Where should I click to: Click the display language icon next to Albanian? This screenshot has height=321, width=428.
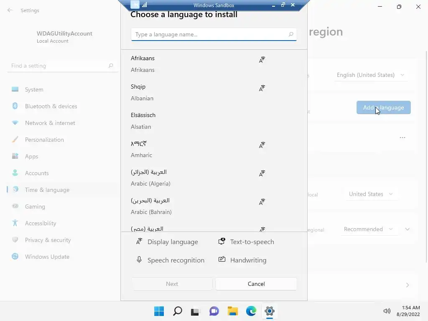pyautogui.click(x=262, y=88)
